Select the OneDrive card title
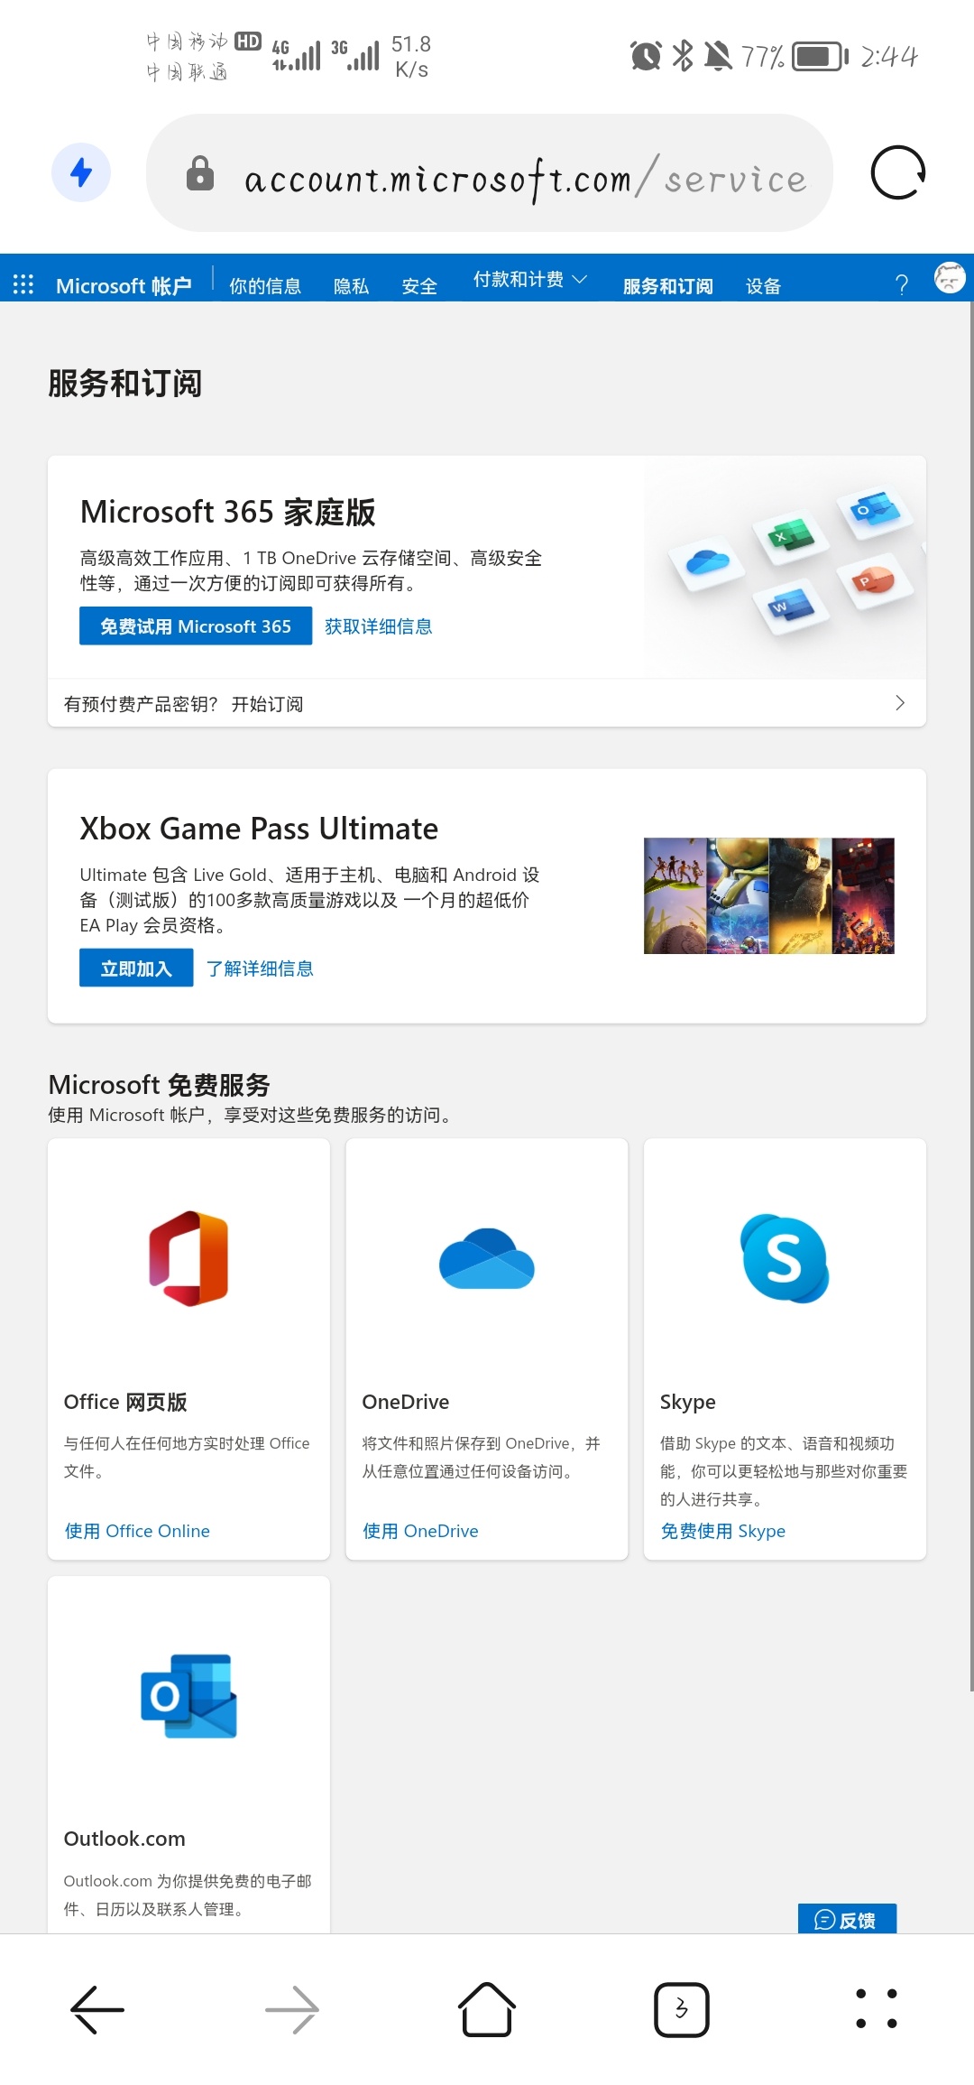The image size is (974, 2085). (x=406, y=1402)
